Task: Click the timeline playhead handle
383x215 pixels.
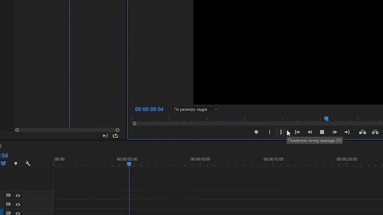Action: click(129, 164)
